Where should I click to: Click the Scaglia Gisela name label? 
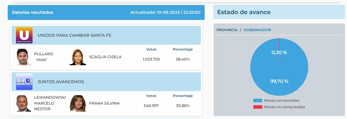click(x=105, y=57)
